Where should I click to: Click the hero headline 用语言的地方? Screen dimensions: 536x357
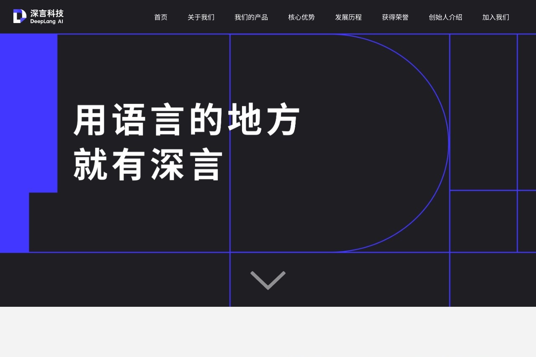pyautogui.click(x=186, y=119)
